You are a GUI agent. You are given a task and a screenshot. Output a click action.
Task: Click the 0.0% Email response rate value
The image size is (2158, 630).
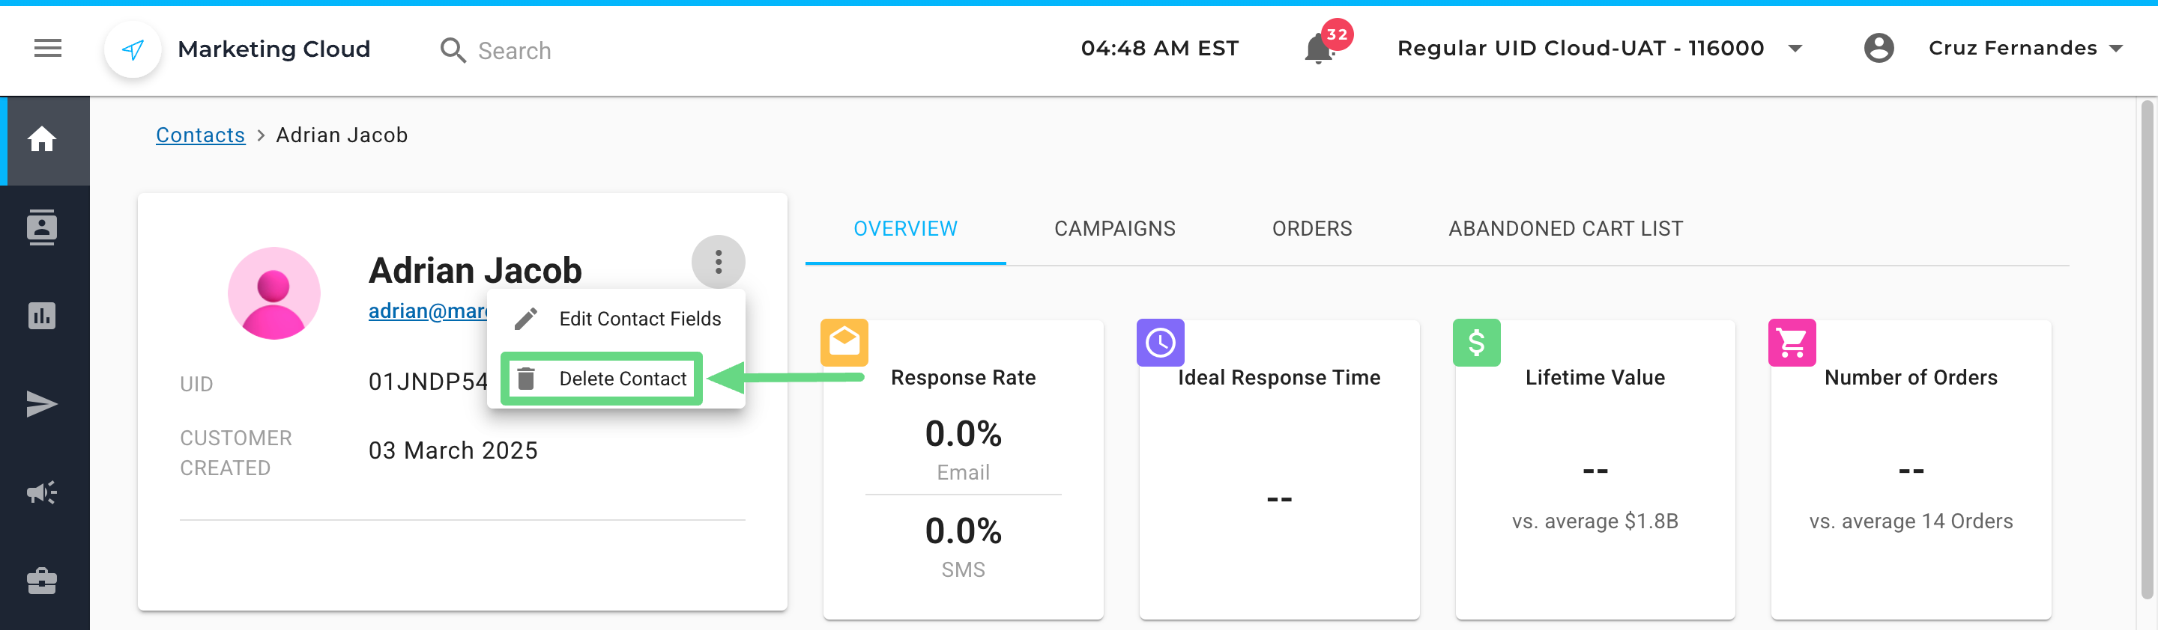[x=963, y=433]
